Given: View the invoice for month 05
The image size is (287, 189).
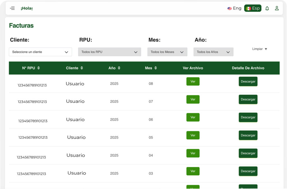Looking at the screenshot, I should (x=193, y=135).
